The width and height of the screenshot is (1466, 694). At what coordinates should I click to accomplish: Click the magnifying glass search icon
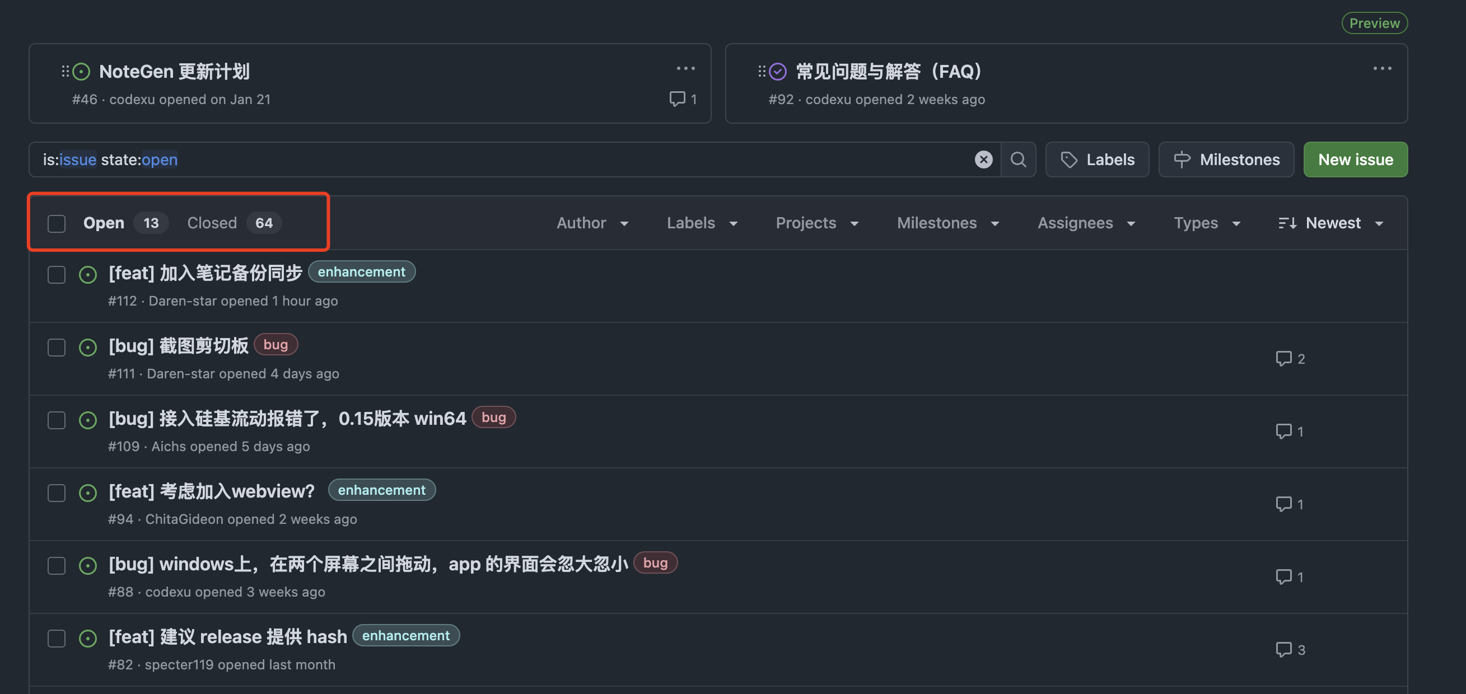[x=1018, y=160]
